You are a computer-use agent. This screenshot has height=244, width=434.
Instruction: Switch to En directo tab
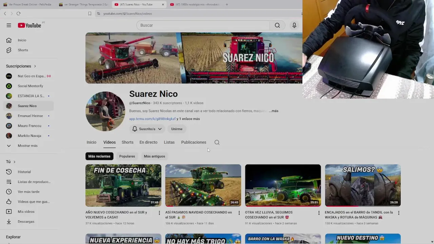[x=149, y=142]
